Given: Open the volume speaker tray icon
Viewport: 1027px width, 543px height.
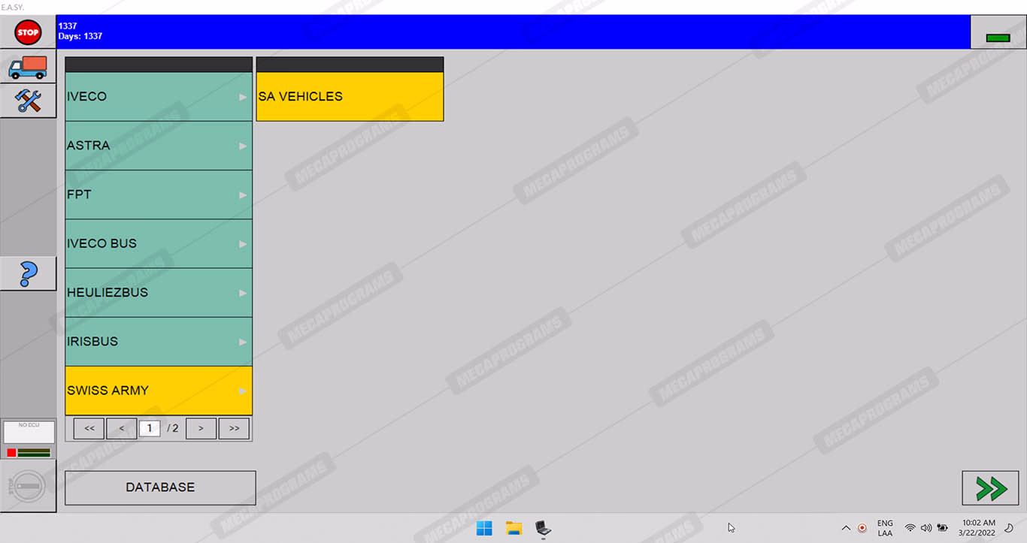Looking at the screenshot, I should (926, 528).
